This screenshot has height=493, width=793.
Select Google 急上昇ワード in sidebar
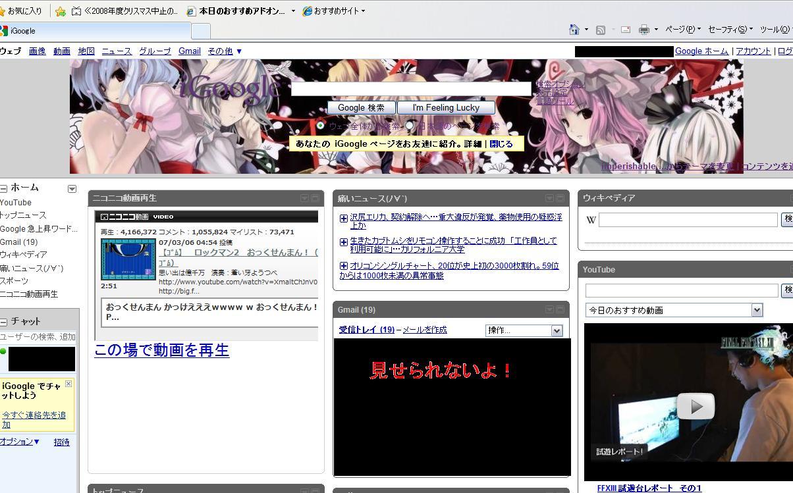click(39, 228)
